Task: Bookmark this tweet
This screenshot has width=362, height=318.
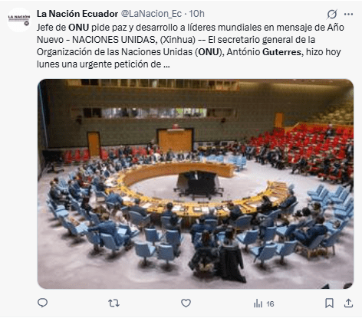Action: pos(329,303)
